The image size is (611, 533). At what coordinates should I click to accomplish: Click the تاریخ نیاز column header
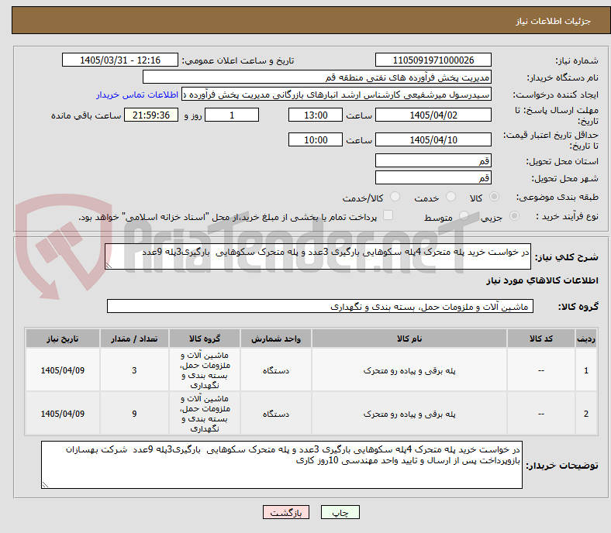pyautogui.click(x=63, y=339)
